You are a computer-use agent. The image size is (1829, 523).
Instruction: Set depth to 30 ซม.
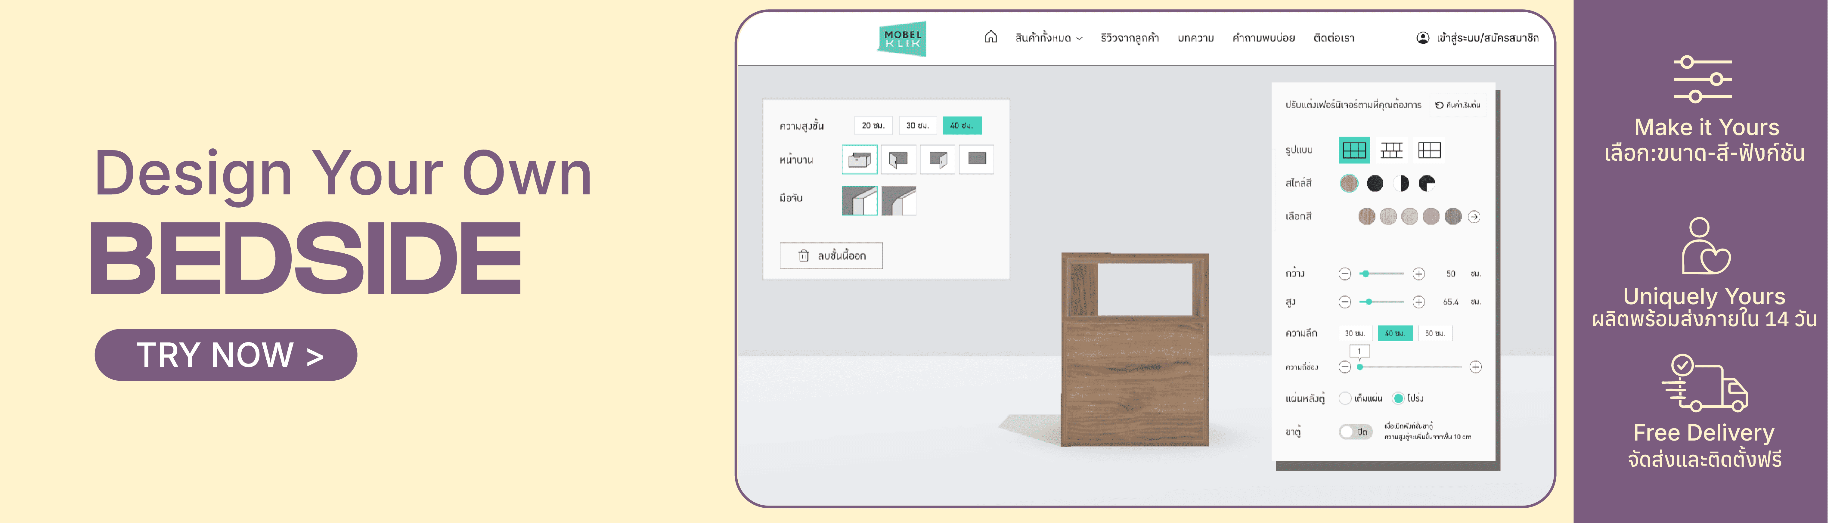(x=1355, y=333)
